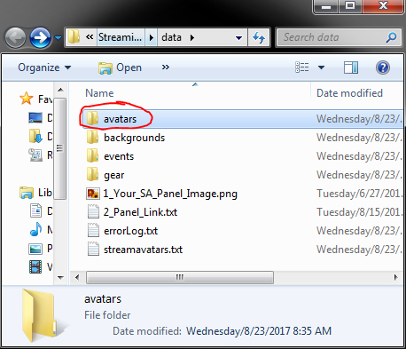Toggle the preview pane button

351,67
